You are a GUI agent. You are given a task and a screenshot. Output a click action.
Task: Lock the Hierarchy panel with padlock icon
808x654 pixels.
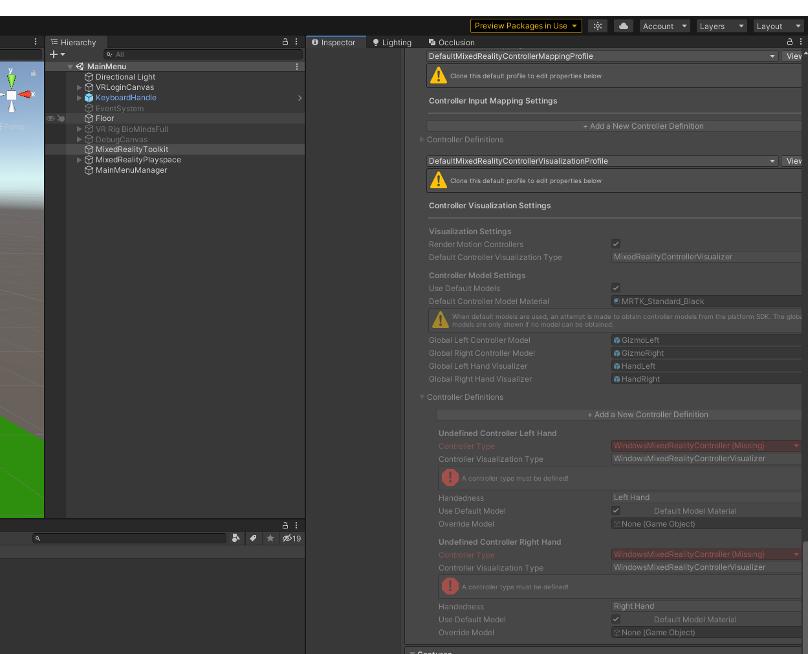click(285, 41)
